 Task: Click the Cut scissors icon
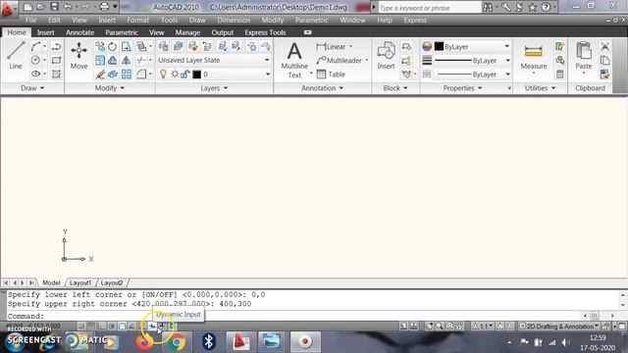click(x=604, y=46)
